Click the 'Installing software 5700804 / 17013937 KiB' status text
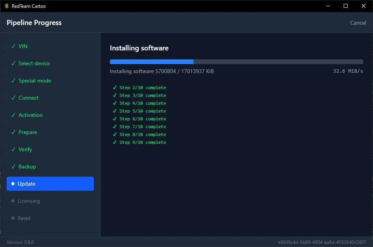Image resolution: width=373 pixels, height=247 pixels. click(162, 71)
